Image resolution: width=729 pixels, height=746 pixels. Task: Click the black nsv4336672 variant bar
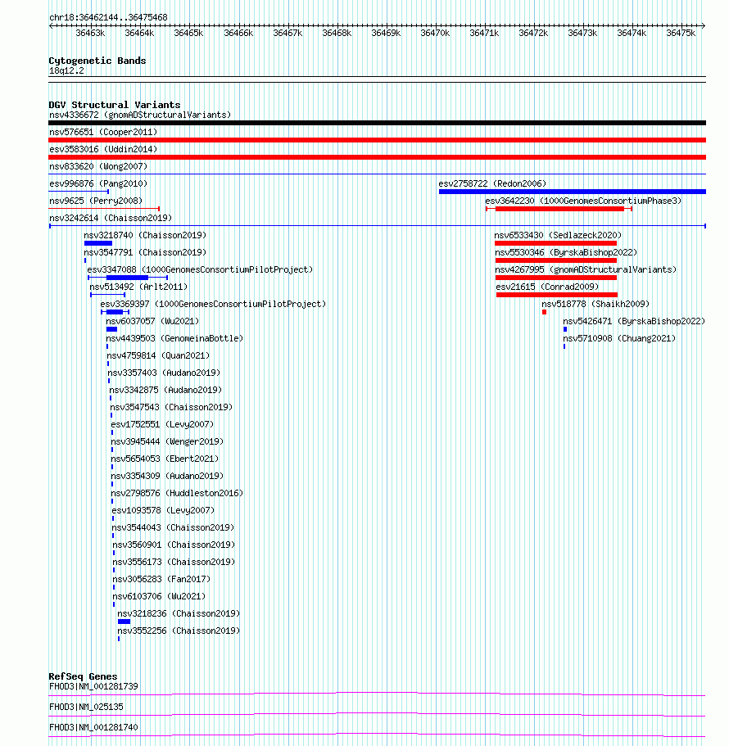377,123
